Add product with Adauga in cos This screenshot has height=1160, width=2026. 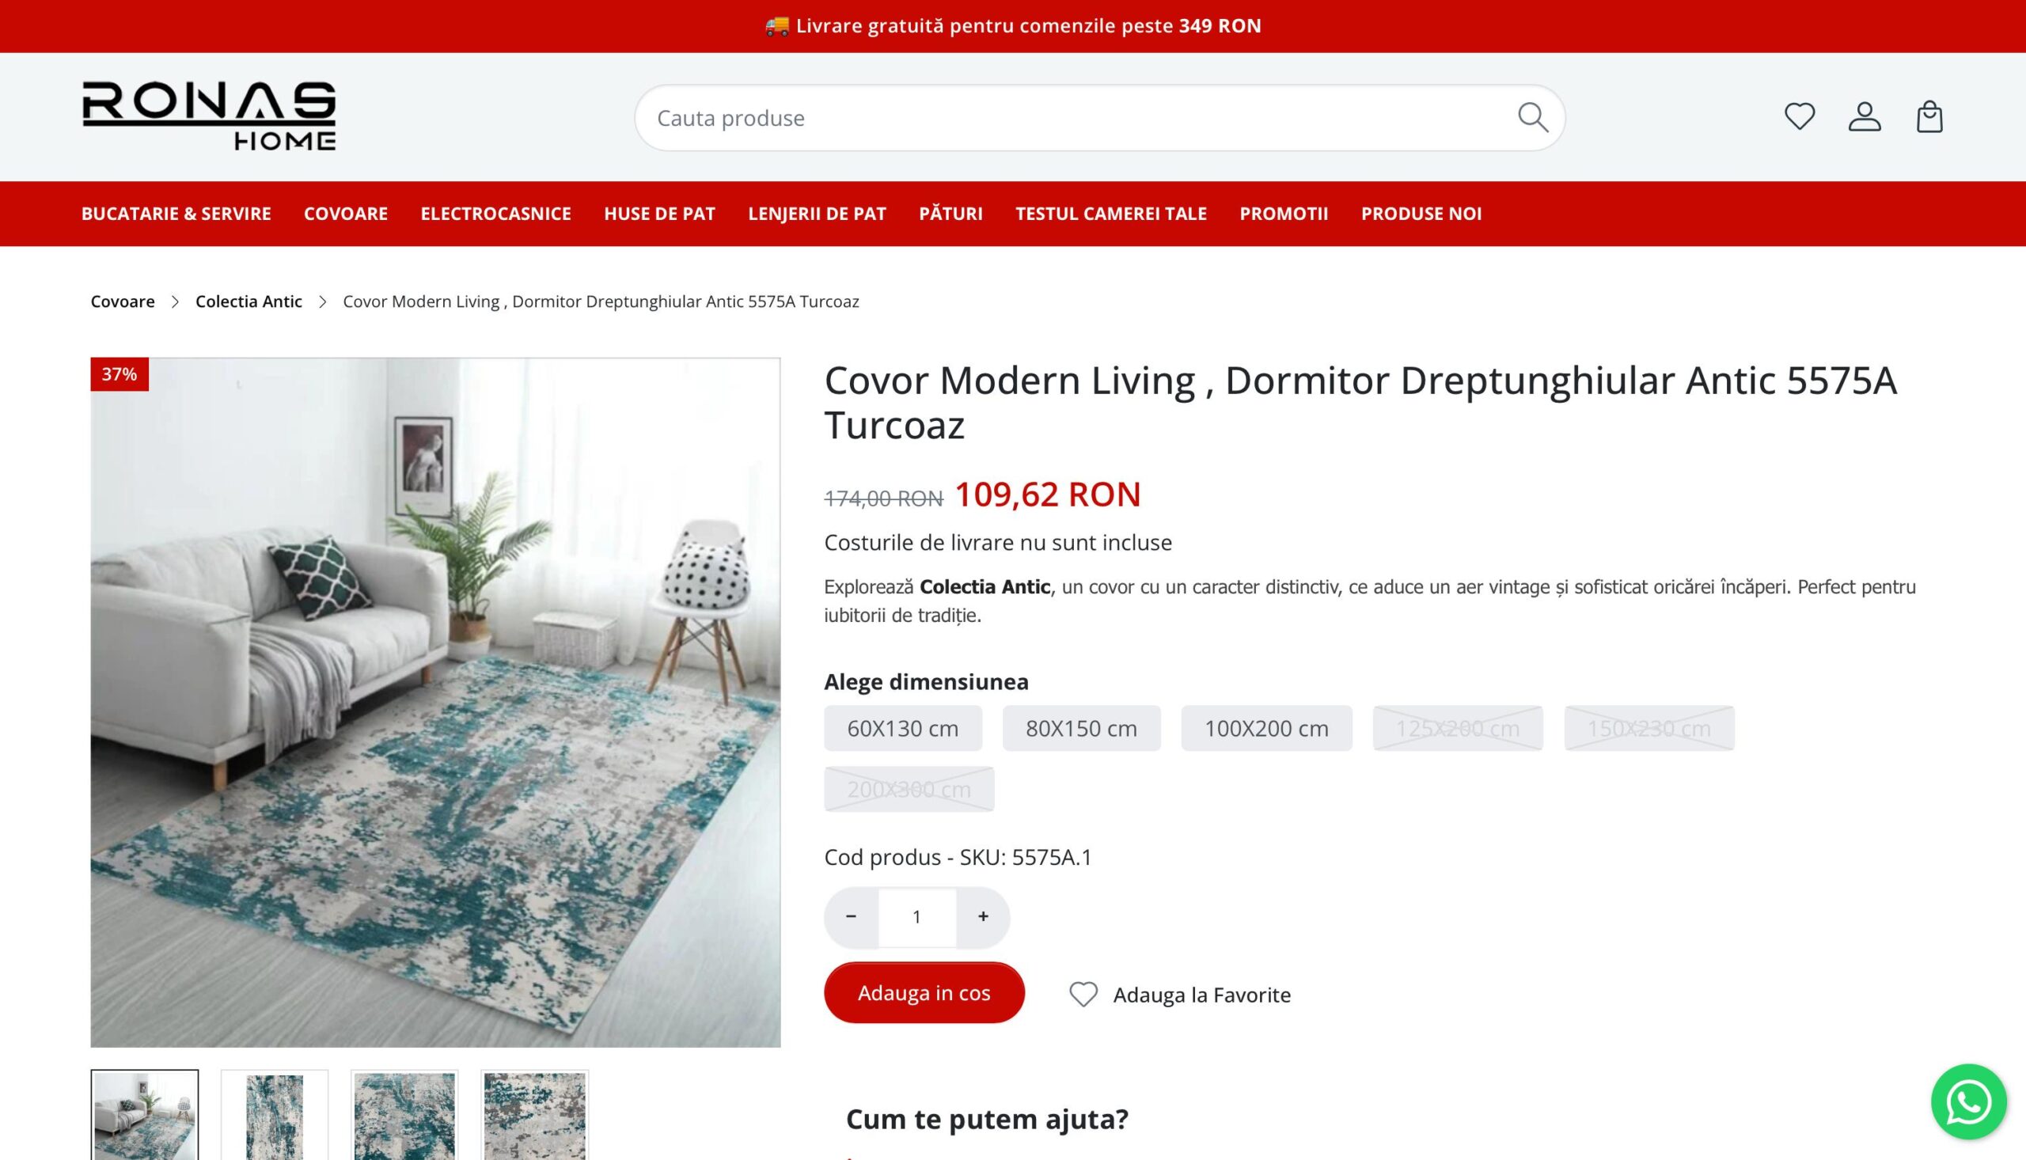[924, 993]
